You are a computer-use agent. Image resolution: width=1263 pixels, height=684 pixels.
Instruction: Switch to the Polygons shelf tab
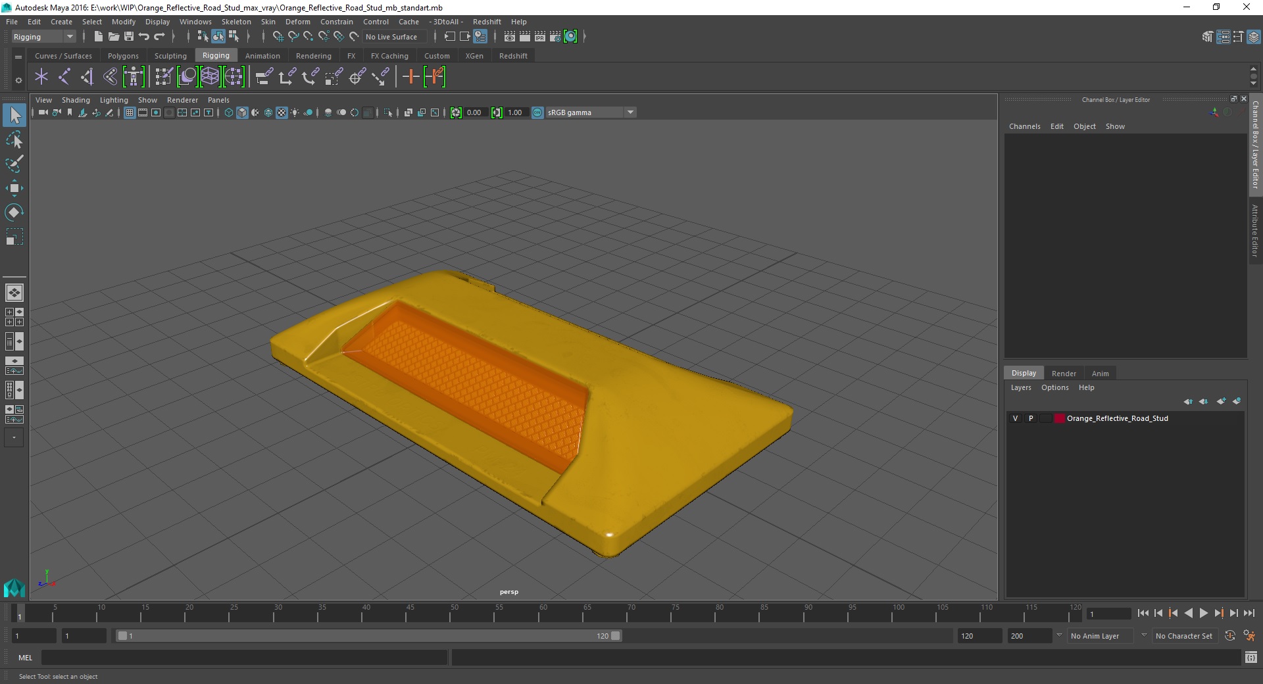tap(123, 56)
